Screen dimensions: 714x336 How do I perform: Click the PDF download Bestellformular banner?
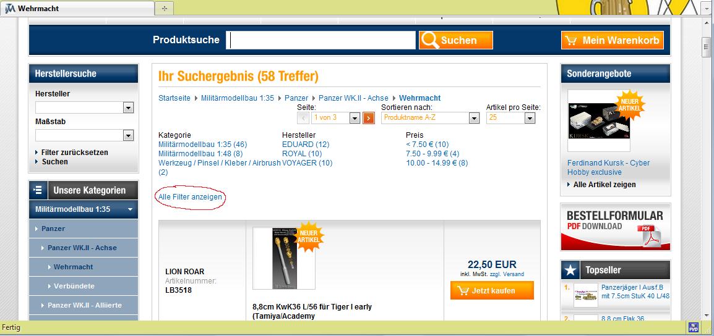[x=615, y=227]
